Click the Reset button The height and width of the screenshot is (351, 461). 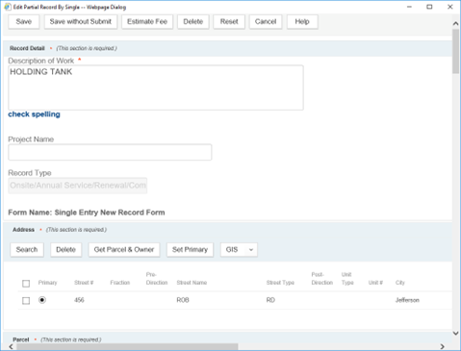(x=229, y=22)
